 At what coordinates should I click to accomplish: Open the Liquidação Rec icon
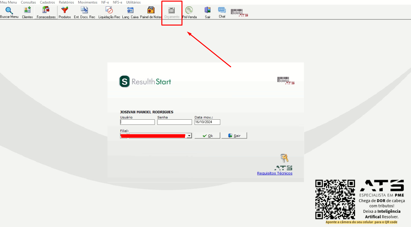point(109,10)
